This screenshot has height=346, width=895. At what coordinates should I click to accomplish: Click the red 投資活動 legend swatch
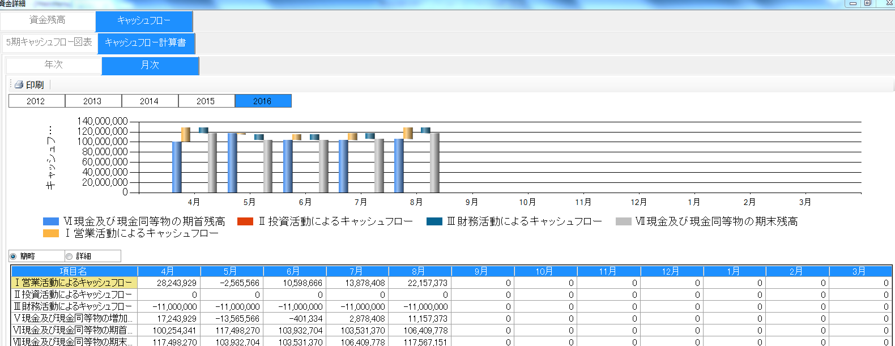click(x=245, y=221)
